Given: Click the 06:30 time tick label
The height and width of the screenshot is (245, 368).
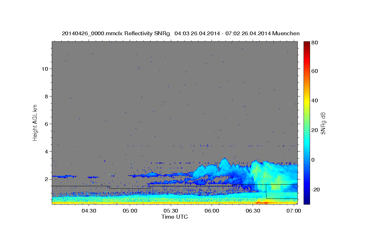Looking at the screenshot, I should 253,211.
